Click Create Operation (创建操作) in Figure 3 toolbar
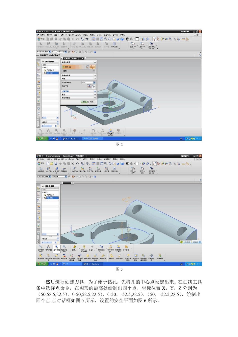 click(64, 169)
